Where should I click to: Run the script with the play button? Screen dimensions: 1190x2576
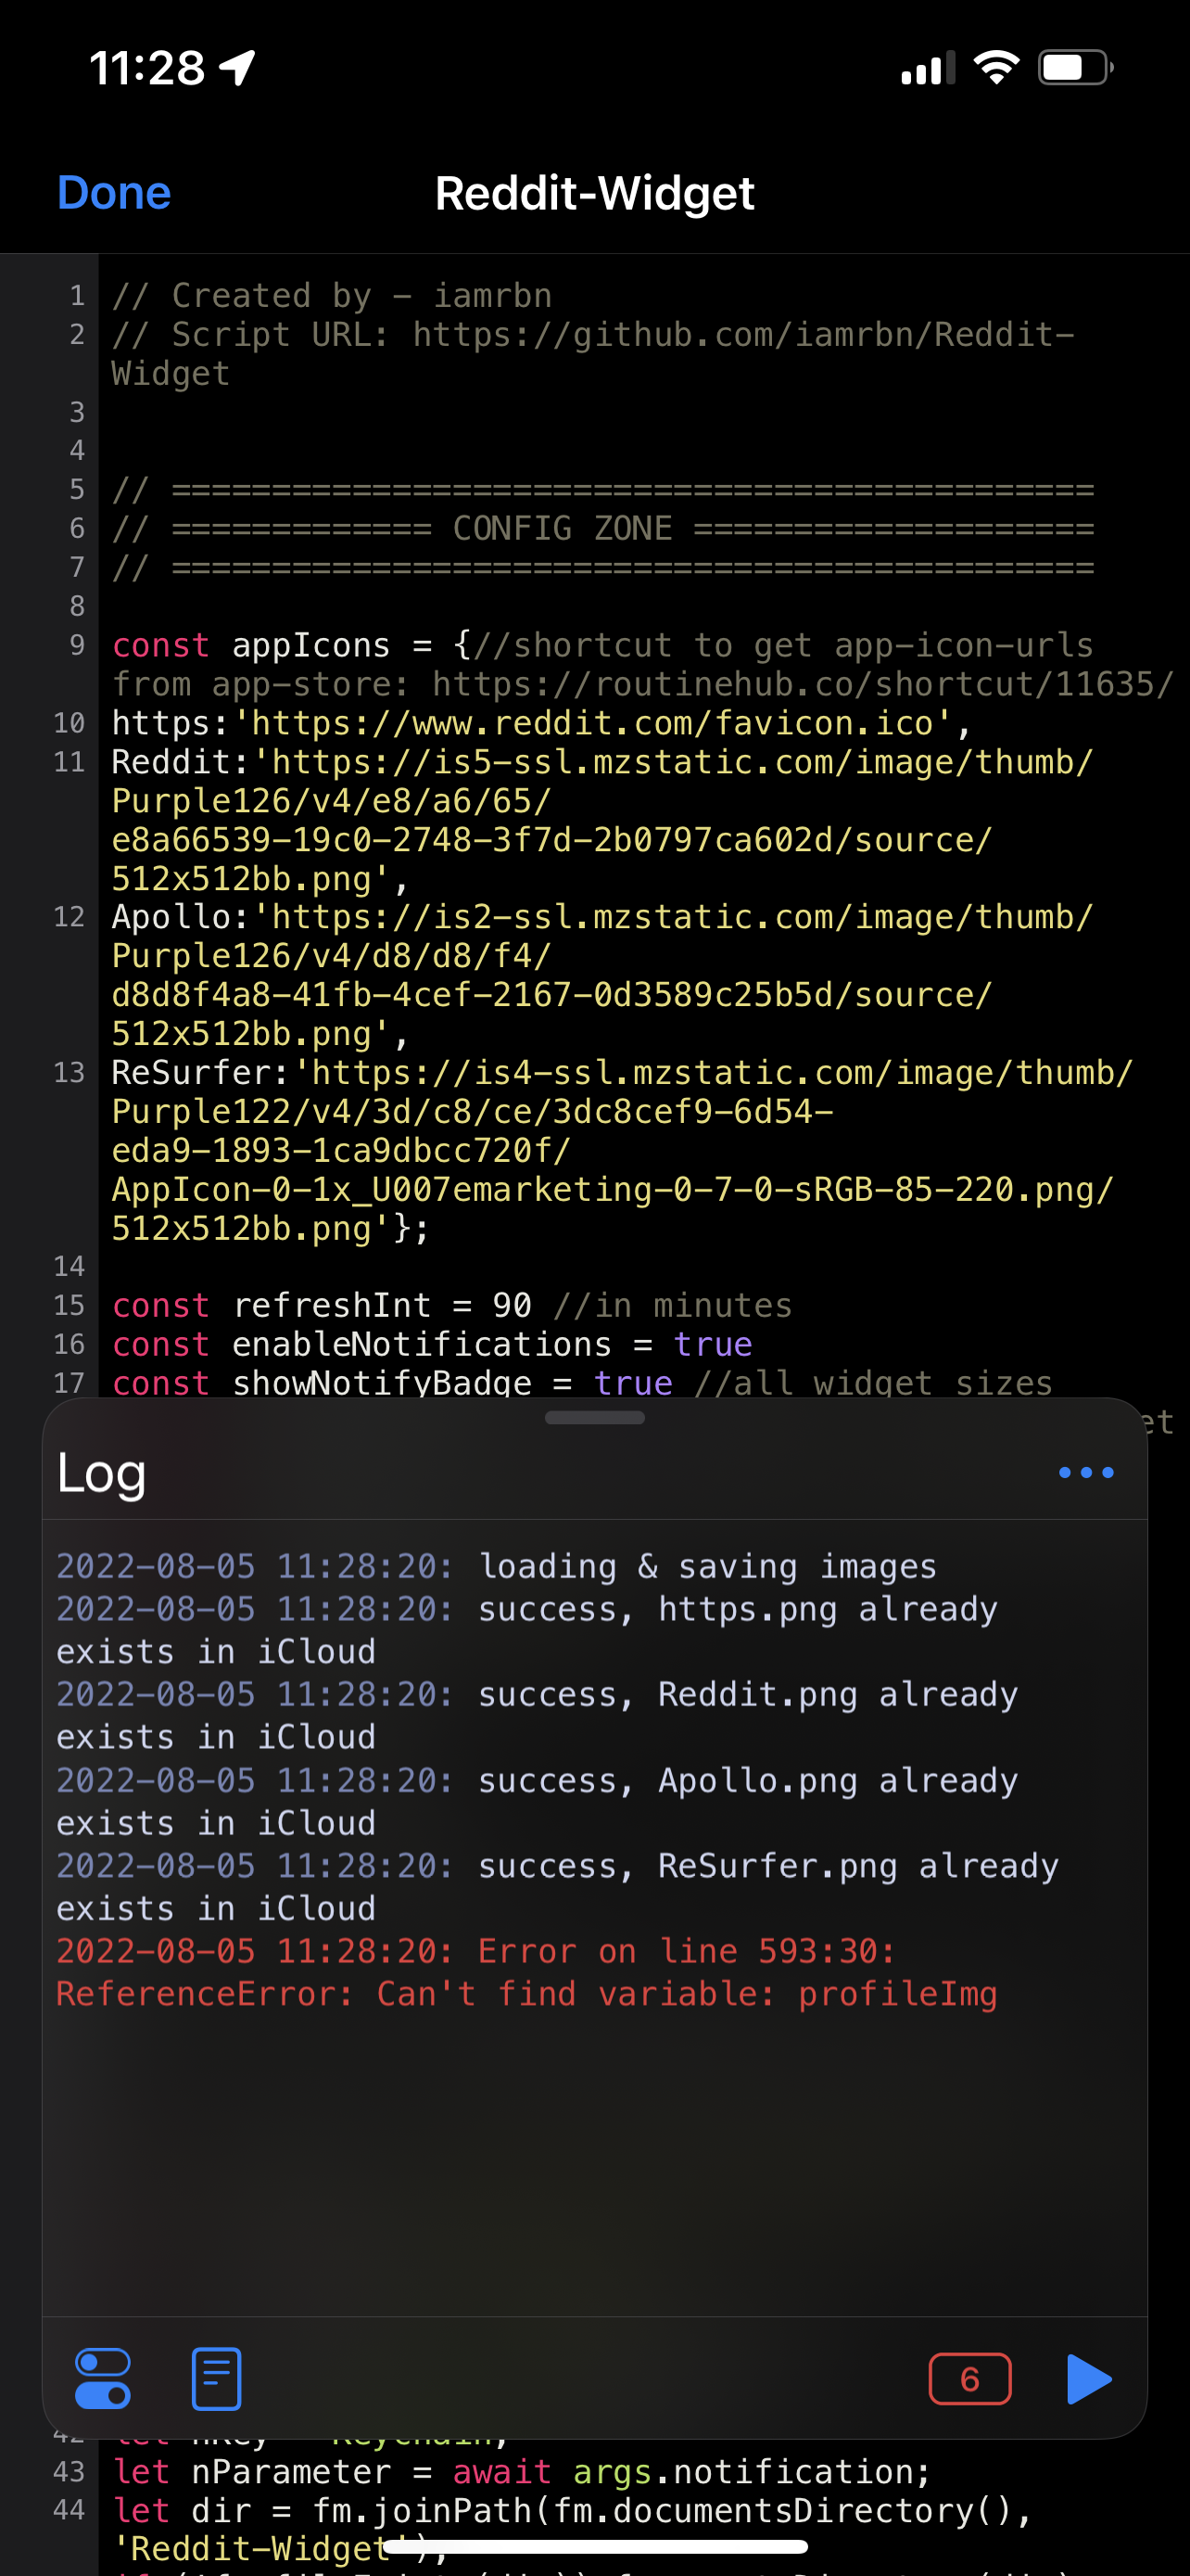coord(1088,2379)
